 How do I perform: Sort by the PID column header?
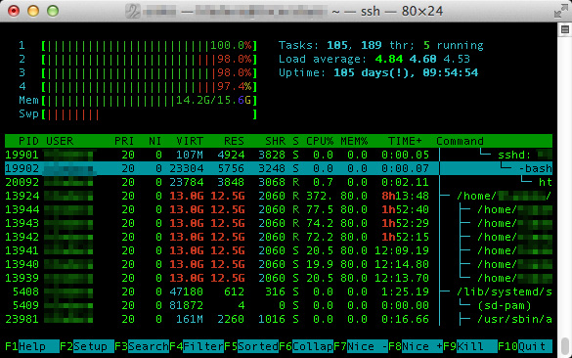(x=28, y=141)
